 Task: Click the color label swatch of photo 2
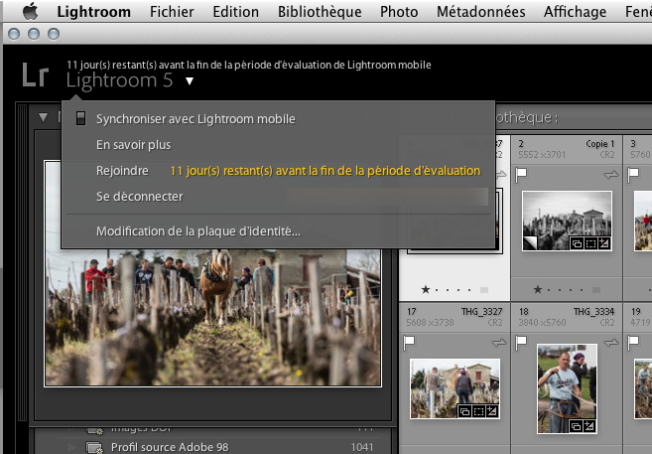596,290
